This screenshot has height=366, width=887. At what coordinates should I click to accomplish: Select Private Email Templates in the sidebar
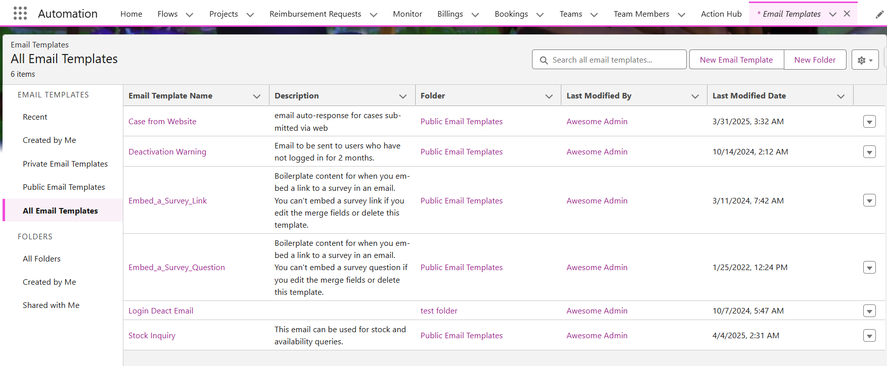[65, 164]
